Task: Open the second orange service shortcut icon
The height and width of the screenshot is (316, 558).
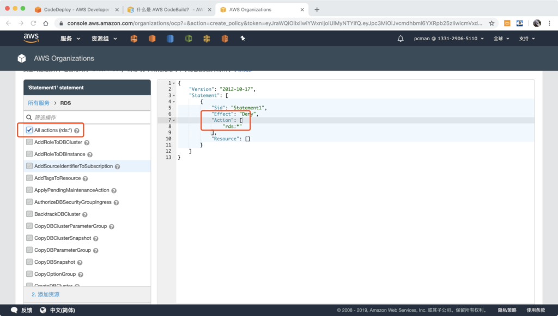Action: pos(152,39)
